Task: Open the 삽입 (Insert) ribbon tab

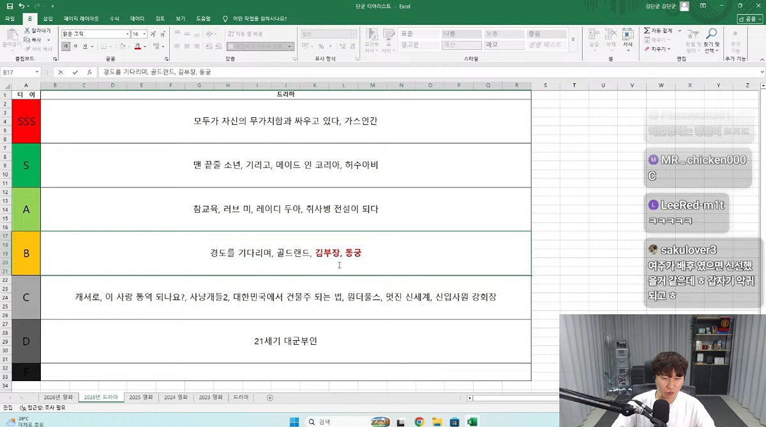Action: coord(48,18)
